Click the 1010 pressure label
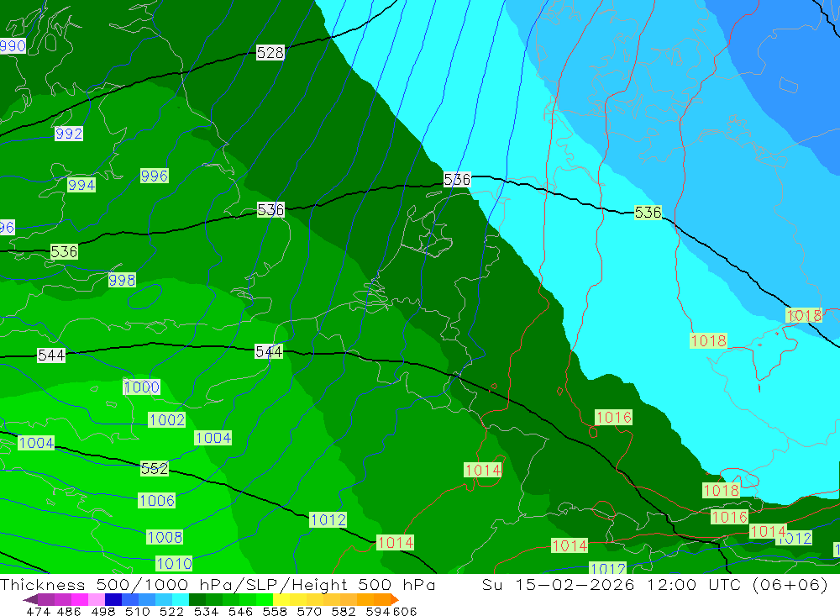Image resolution: width=840 pixels, height=616 pixels. coord(174,563)
